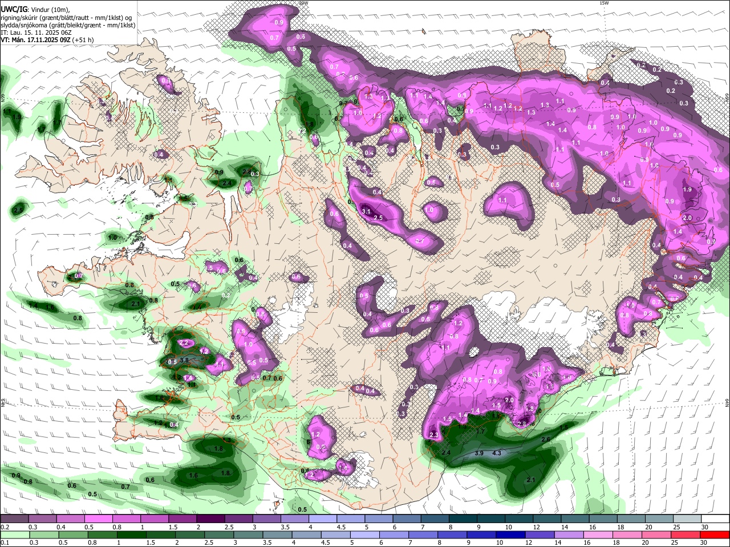Select the 'slydda/snjókoma' description line

click(68, 25)
